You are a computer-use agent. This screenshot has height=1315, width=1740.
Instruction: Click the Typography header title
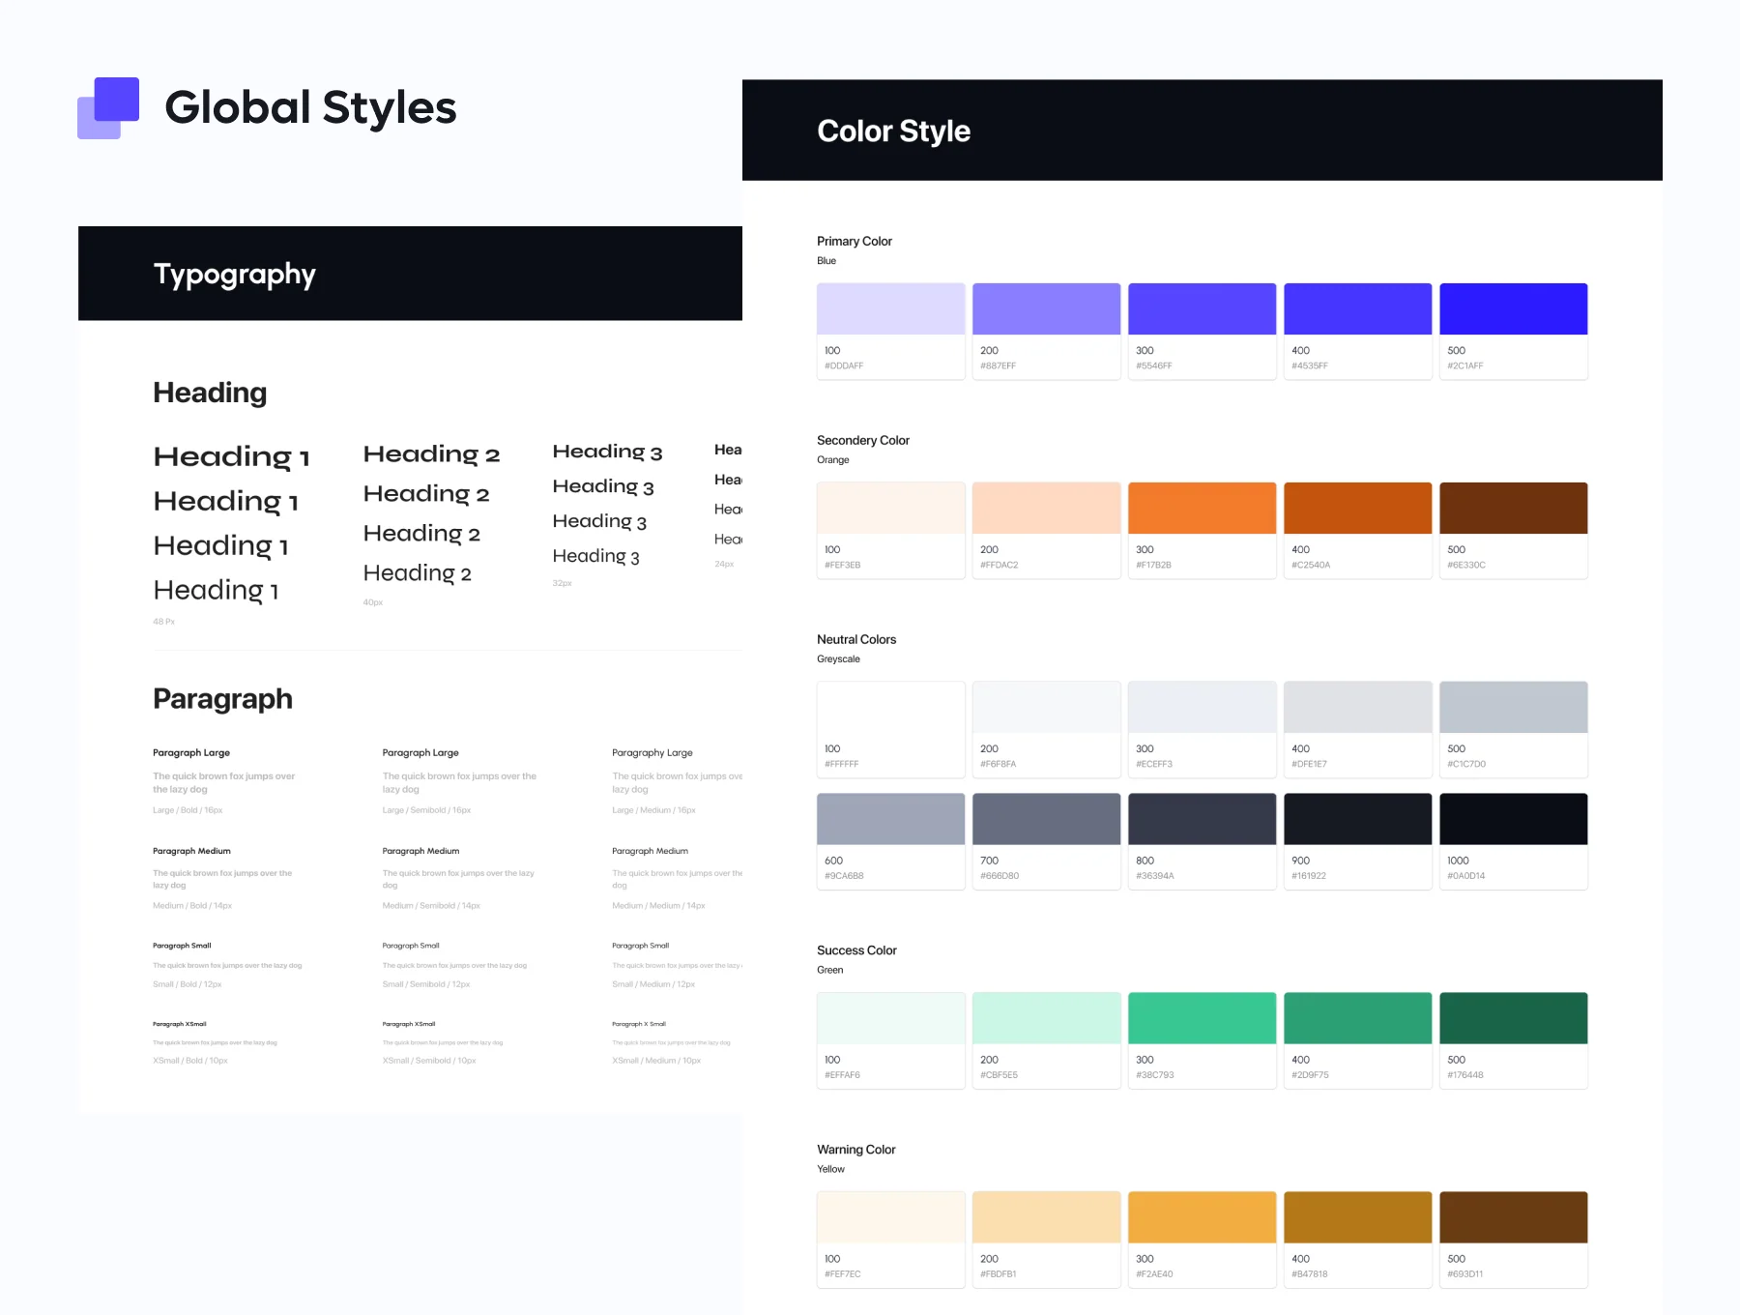click(235, 275)
